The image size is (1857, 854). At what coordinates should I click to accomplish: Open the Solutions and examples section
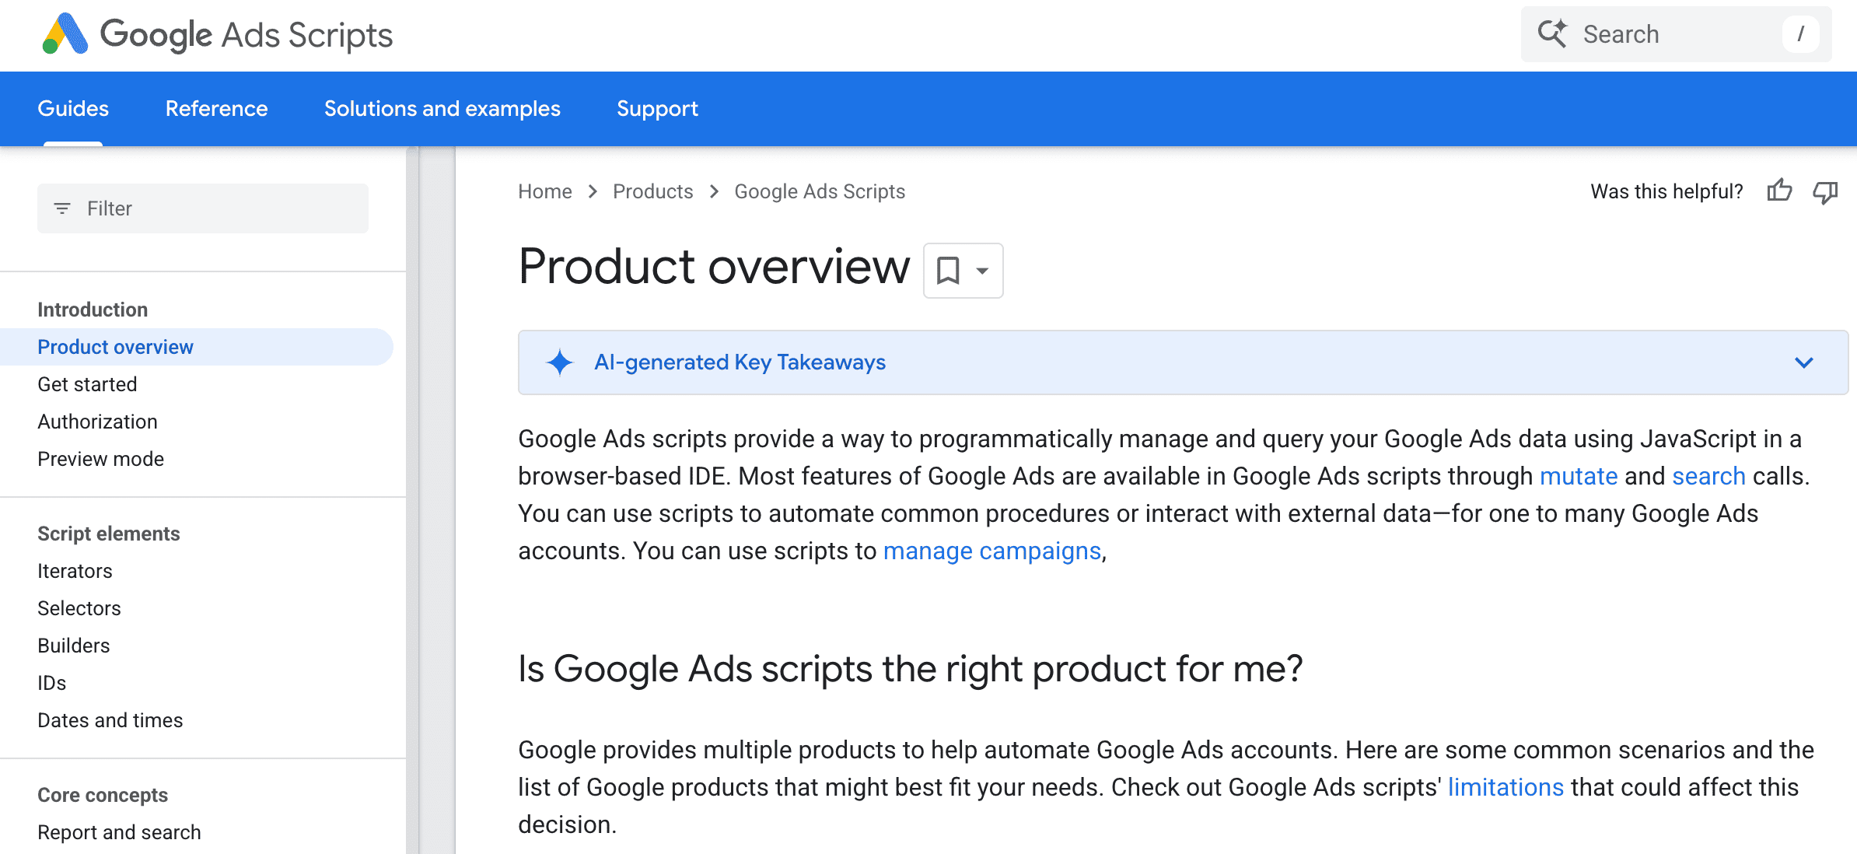442,108
